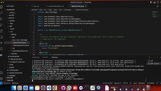Open AndroidManifest.xml from file tree
The height and width of the screenshot is (91, 161).
tap(17, 51)
